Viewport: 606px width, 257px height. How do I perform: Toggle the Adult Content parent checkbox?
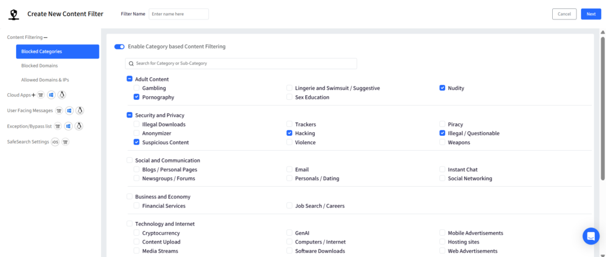point(130,79)
